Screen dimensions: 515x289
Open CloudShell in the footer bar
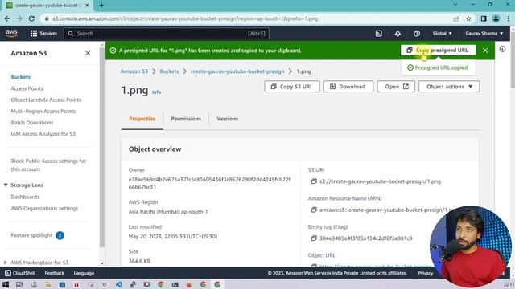[20, 273]
